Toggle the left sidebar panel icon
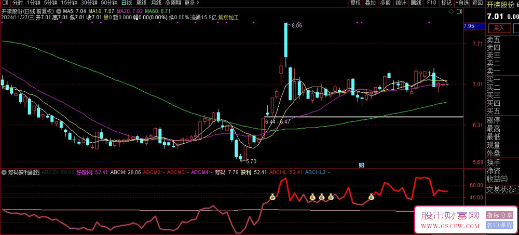The height and width of the screenshot is (235, 519). point(6,3)
